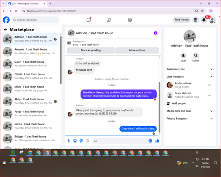Open options dots for Grant Gabriel

point(210,95)
